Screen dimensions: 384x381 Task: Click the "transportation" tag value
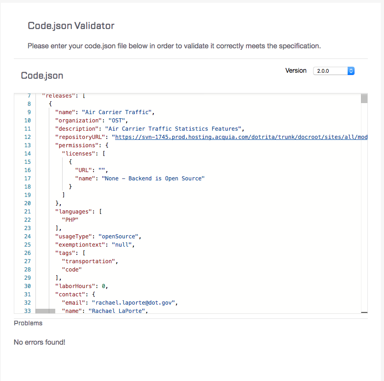[88, 261]
